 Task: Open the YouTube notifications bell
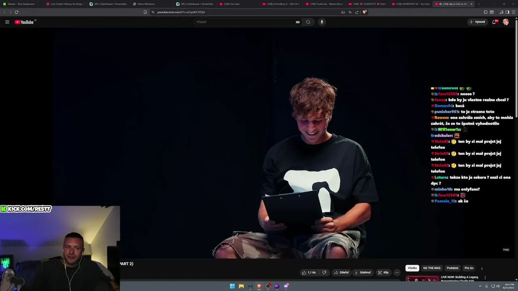(x=494, y=22)
